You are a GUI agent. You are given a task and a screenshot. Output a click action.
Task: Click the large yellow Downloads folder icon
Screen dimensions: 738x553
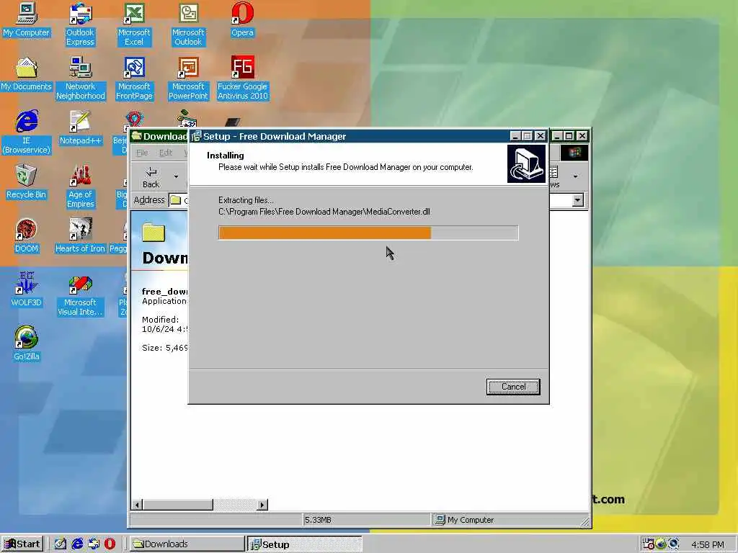154,233
